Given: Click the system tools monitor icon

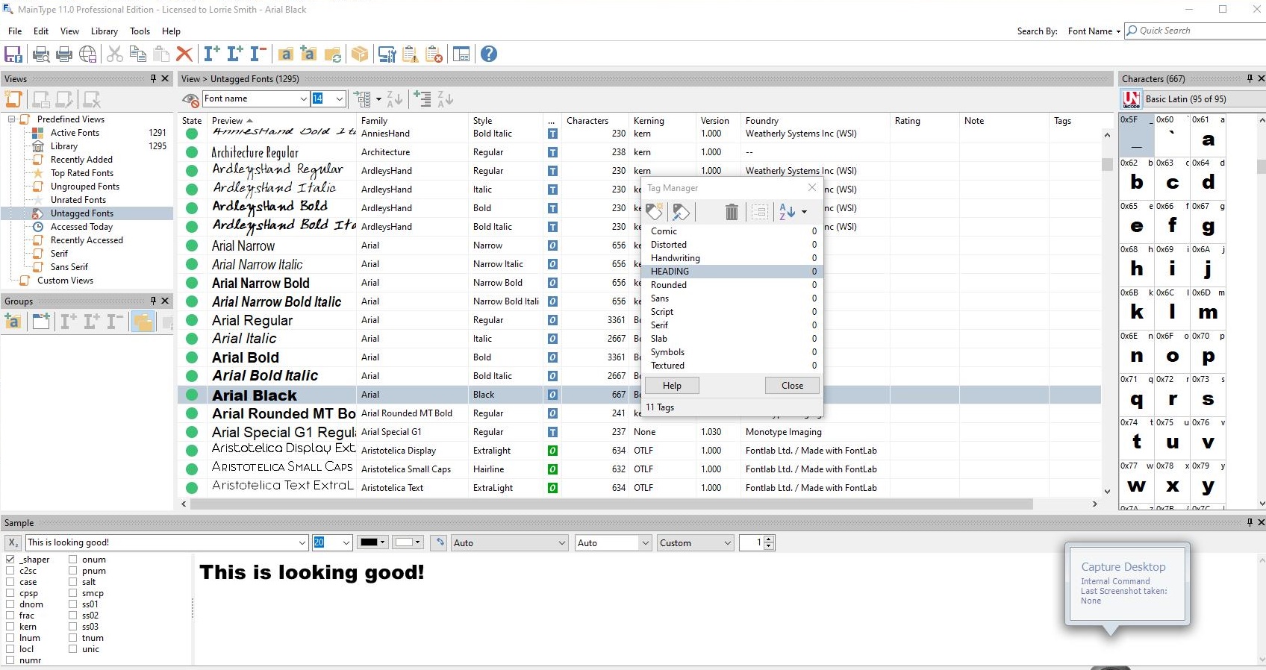Looking at the screenshot, I should [387, 54].
